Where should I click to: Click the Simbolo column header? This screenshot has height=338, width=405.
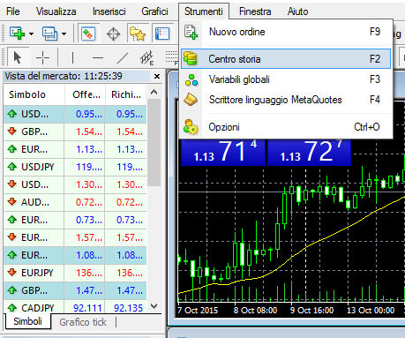coord(34,94)
